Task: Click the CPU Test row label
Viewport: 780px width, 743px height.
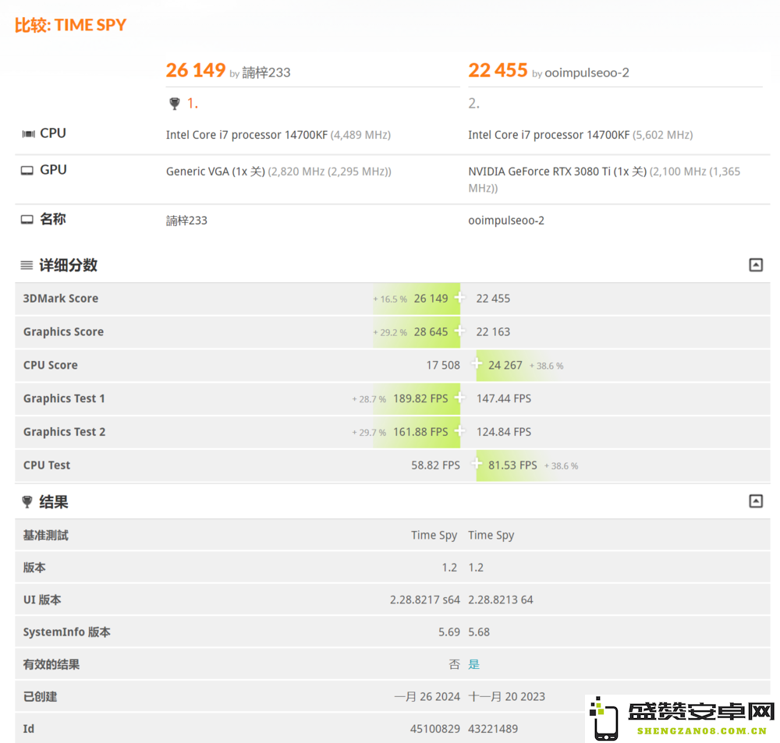Action: tap(47, 465)
